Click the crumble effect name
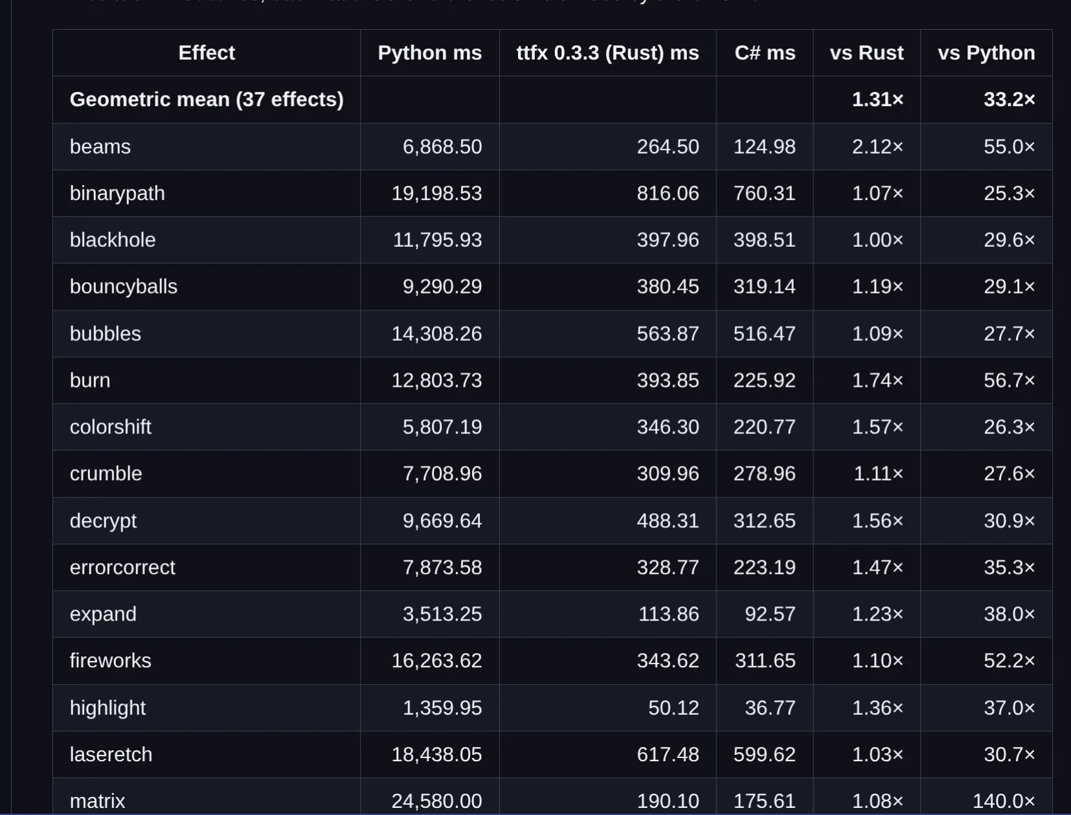 (x=106, y=474)
